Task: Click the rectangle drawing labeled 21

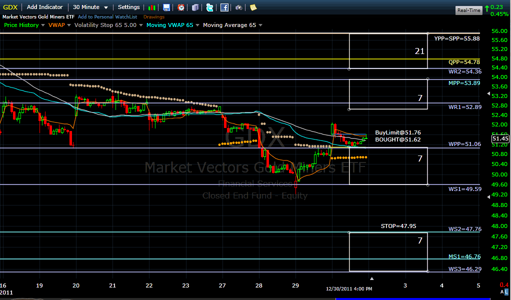Action: (388, 51)
